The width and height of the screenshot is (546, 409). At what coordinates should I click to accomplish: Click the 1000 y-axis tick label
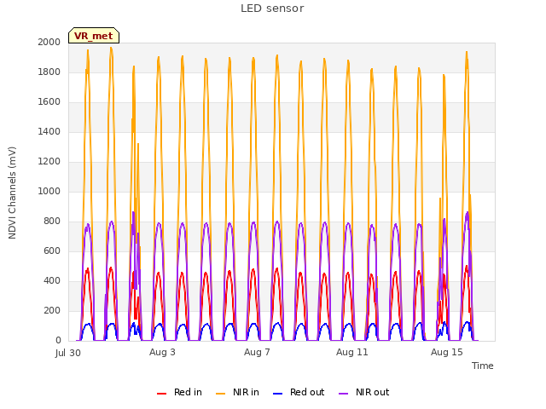click(x=49, y=191)
